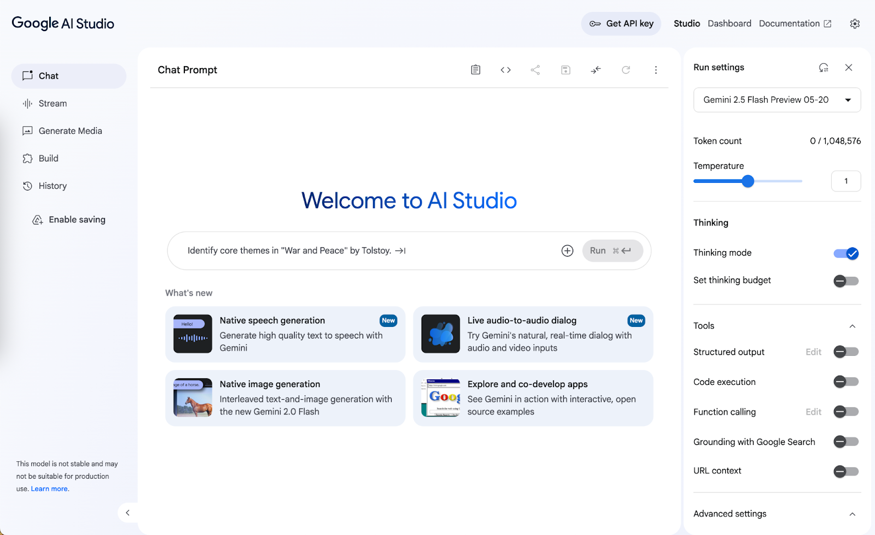Click the Chat Prompt title
This screenshot has width=875, height=535.
pyautogui.click(x=188, y=70)
